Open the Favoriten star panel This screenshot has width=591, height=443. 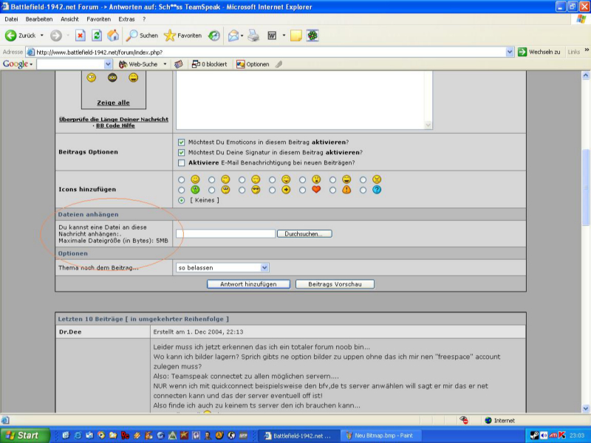point(182,35)
